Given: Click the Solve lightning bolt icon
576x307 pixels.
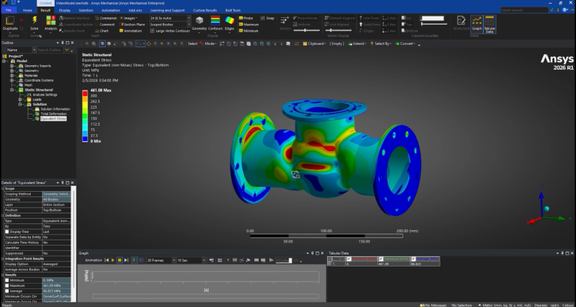Looking at the screenshot, I should point(34,20).
